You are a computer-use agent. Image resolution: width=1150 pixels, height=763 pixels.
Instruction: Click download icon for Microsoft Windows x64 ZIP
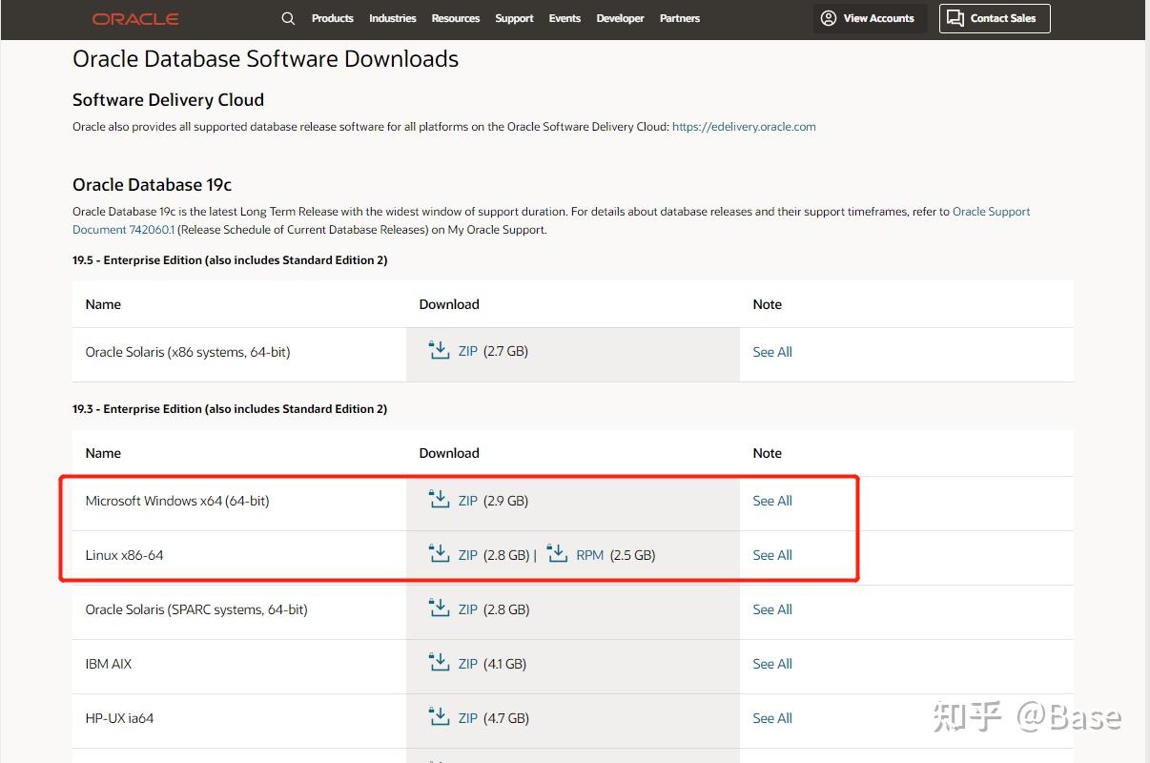pyautogui.click(x=439, y=500)
